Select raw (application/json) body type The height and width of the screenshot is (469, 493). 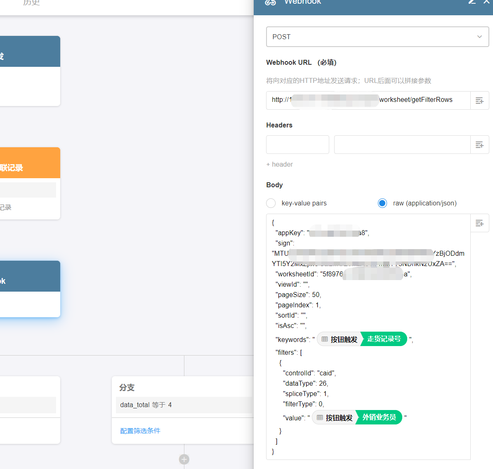click(x=382, y=203)
